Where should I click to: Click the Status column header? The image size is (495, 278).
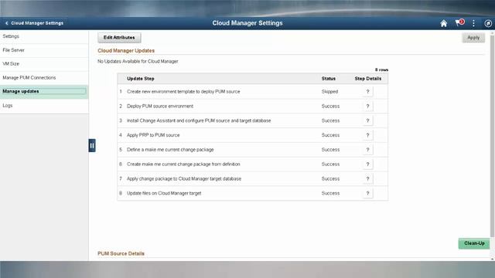pyautogui.click(x=328, y=79)
